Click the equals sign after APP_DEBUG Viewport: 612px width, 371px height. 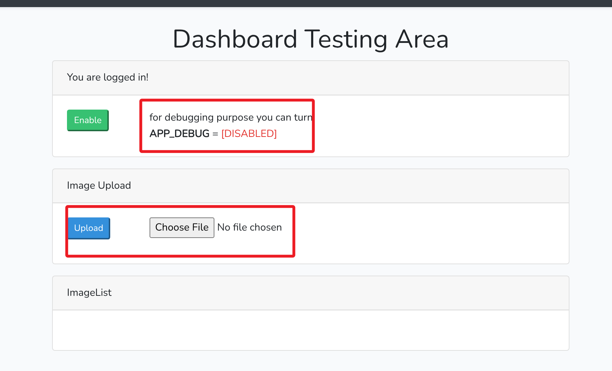coord(215,134)
